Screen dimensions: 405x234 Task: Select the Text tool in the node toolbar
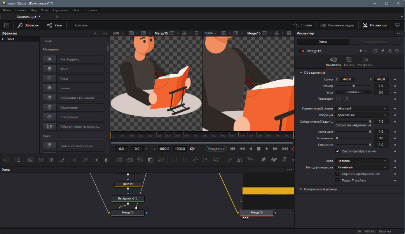[51, 159]
